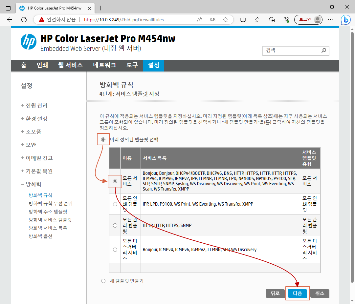Expand 이메일 경고 section
Screen dimensions: 355x304
37,158
